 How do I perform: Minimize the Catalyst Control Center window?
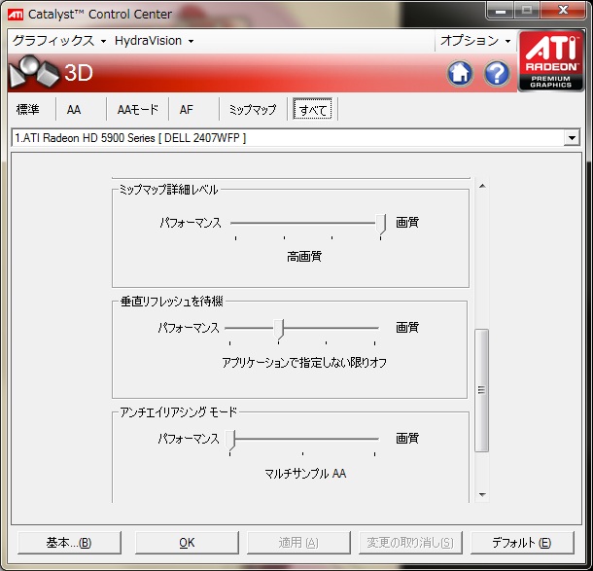501,11
